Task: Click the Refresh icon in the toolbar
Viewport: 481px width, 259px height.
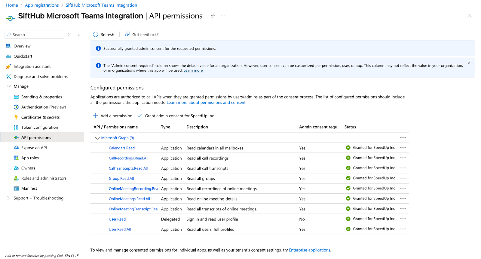Action: [x=96, y=35]
